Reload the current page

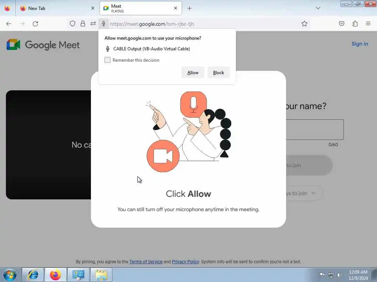(35, 23)
